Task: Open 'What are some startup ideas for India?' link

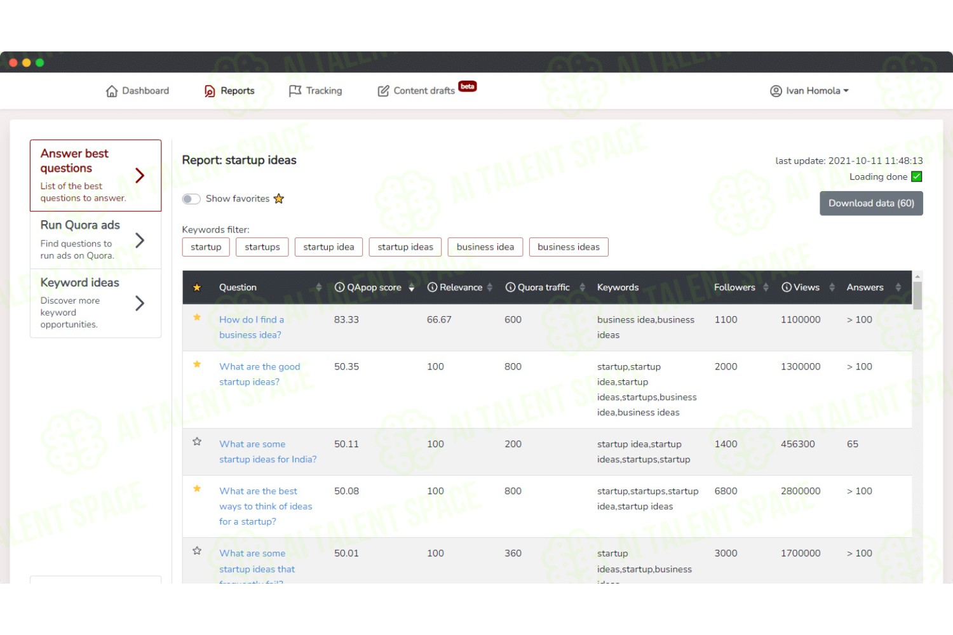Action: pos(267,451)
